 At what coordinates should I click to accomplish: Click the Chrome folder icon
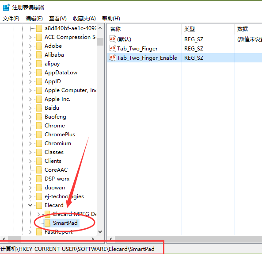(x=39, y=126)
